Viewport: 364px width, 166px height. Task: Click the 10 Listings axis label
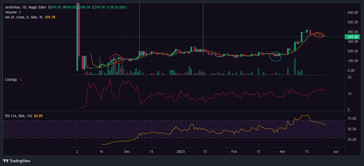349,94
